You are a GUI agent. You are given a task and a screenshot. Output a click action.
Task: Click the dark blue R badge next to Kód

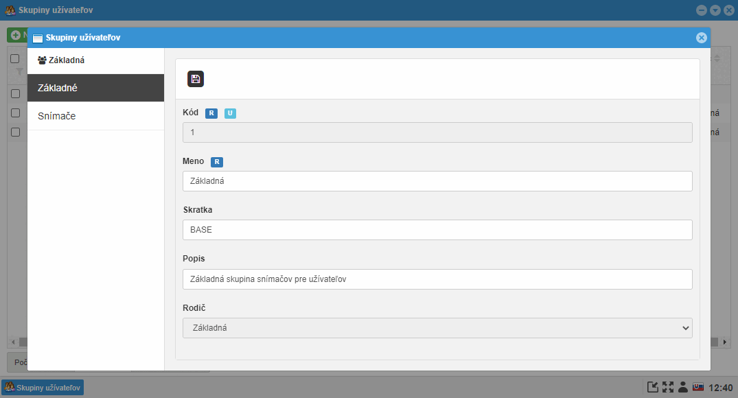coord(211,113)
